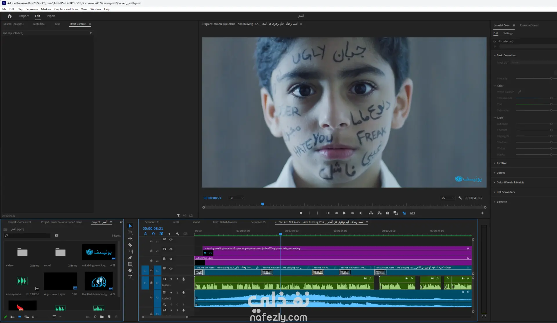
Task: Select the Rectangle tool
Action: click(x=130, y=264)
